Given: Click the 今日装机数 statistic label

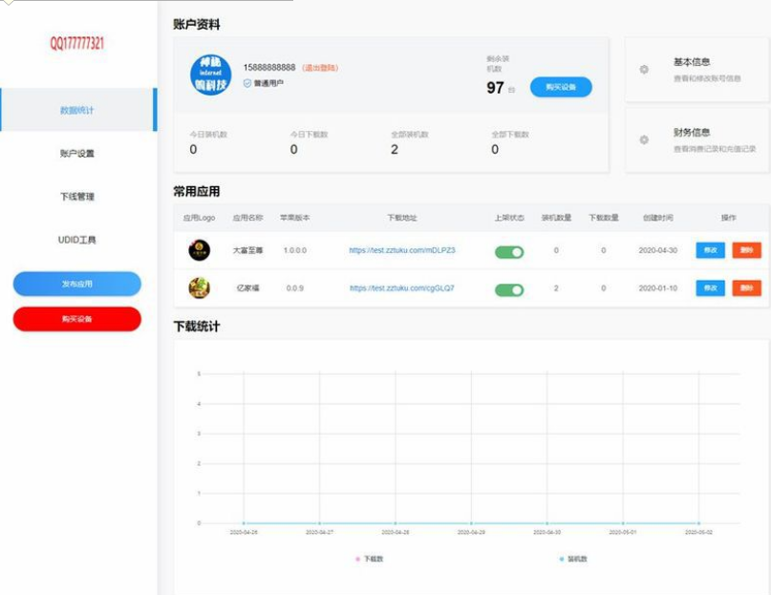Looking at the screenshot, I should click(208, 135).
